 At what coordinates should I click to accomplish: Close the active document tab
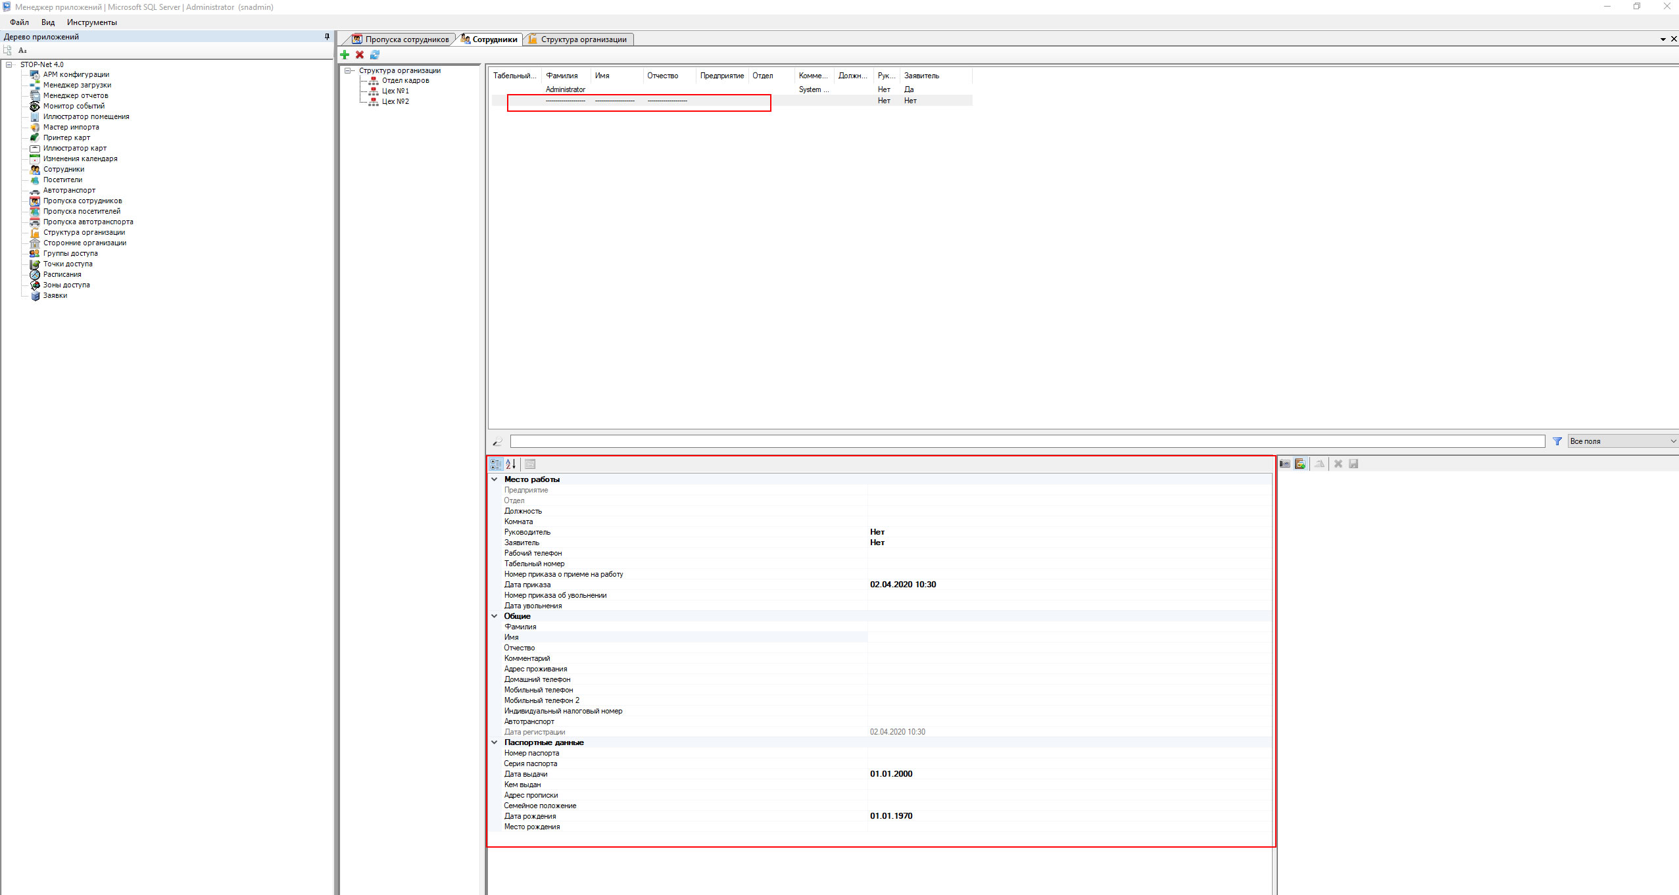[1674, 39]
